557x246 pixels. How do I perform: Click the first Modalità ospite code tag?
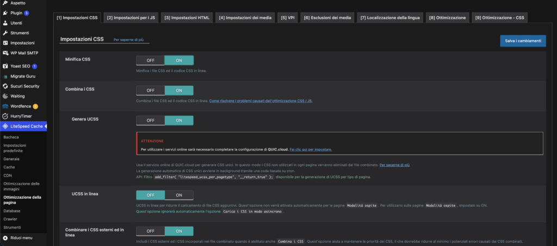click(362, 206)
